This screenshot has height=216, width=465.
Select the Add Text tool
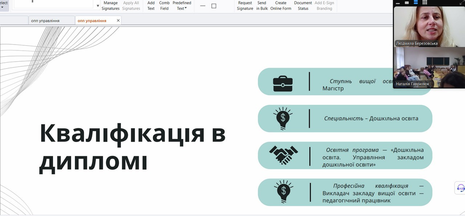coord(151,6)
